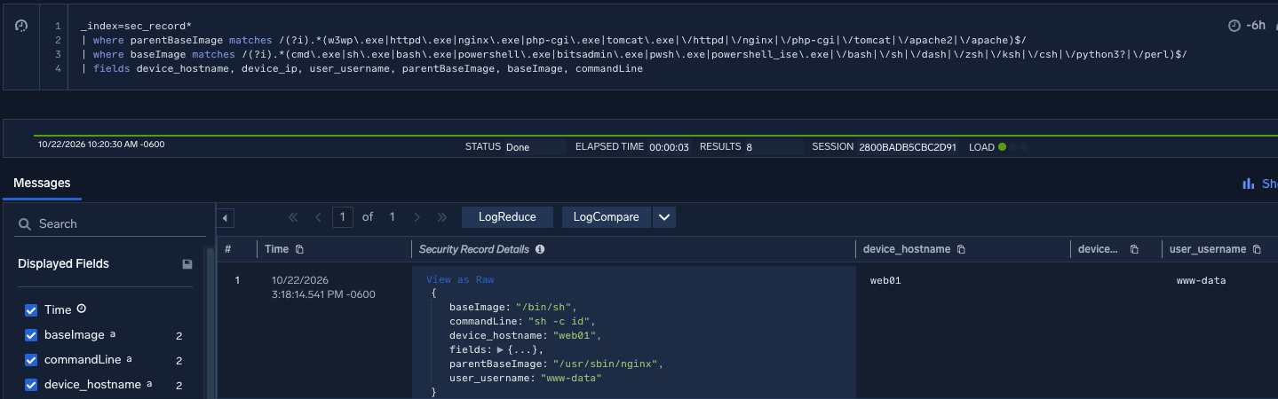This screenshot has width=1278, height=399.
Task: Click the STATUS Done indicator
Action: pyautogui.click(x=518, y=147)
